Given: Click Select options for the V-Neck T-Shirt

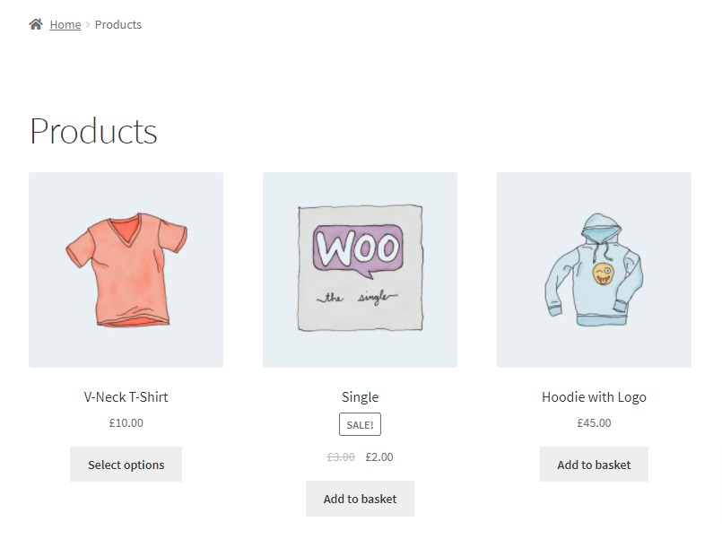Looking at the screenshot, I should (126, 465).
